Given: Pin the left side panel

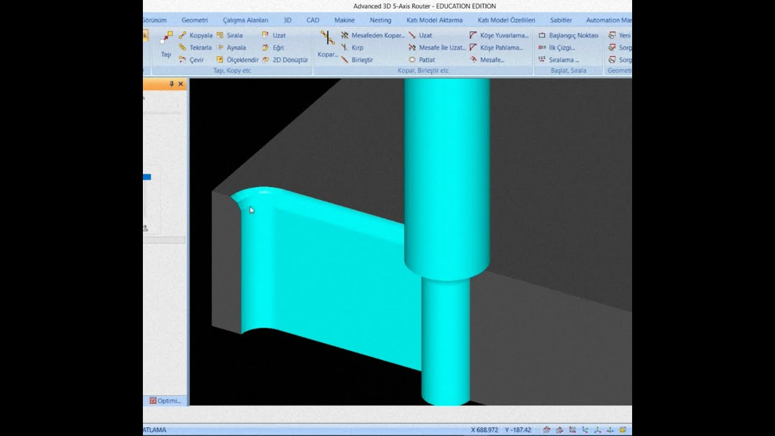Looking at the screenshot, I should click(x=171, y=84).
